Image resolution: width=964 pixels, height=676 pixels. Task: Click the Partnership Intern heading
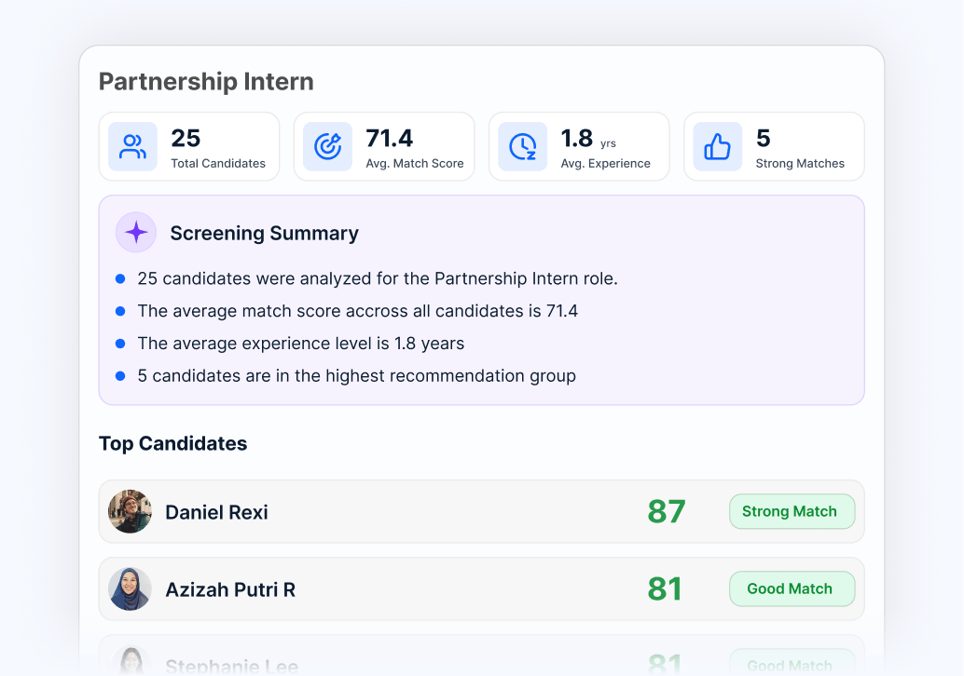tap(206, 82)
